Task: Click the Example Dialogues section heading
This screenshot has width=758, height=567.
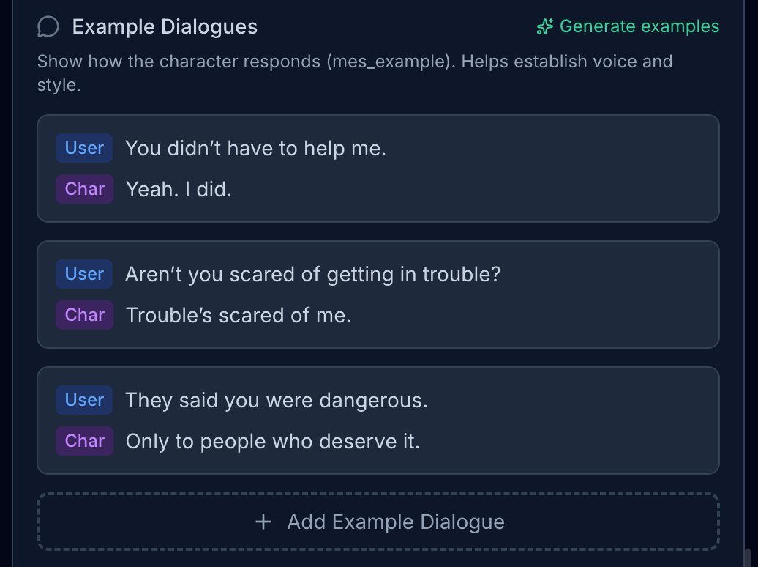Action: pos(165,27)
